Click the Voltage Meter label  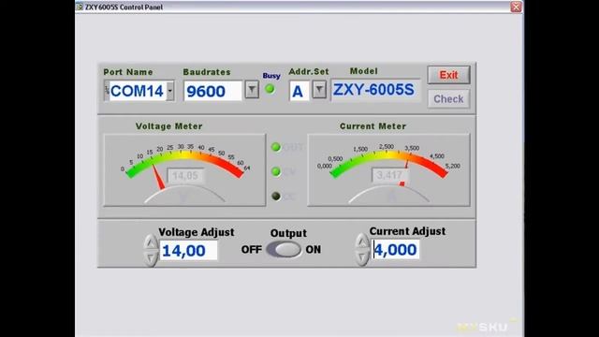(168, 126)
